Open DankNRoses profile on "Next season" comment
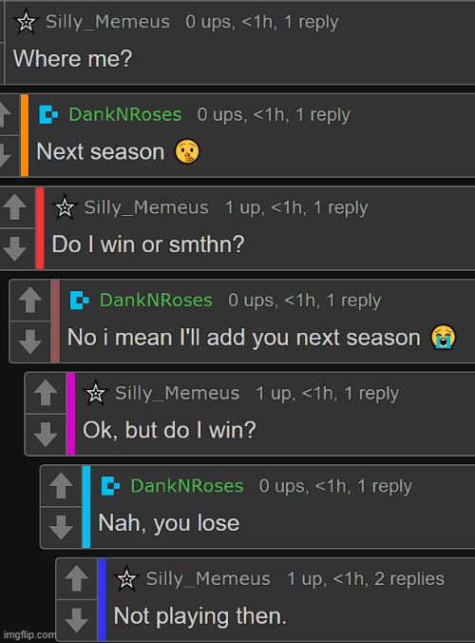 [124, 114]
